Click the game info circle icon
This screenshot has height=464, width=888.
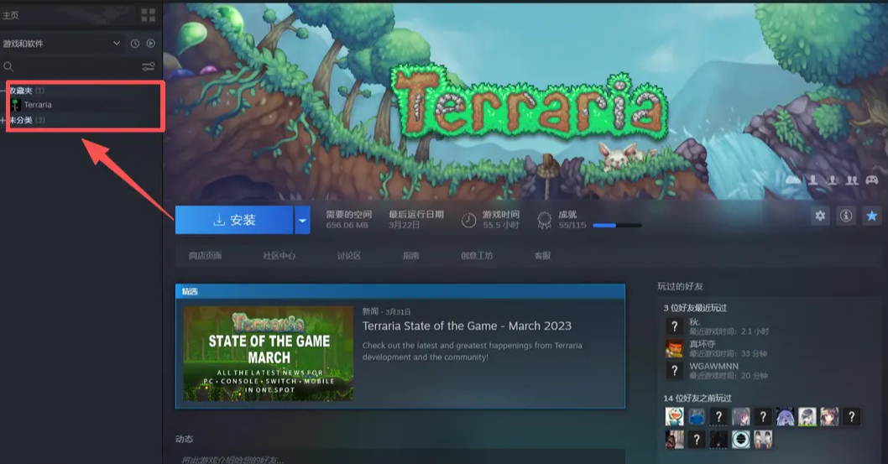click(x=846, y=216)
